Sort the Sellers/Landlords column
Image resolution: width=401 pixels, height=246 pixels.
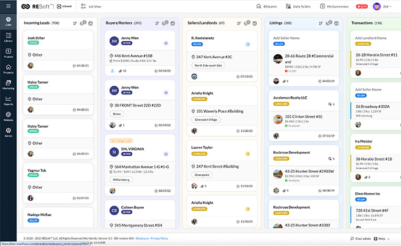(239, 23)
